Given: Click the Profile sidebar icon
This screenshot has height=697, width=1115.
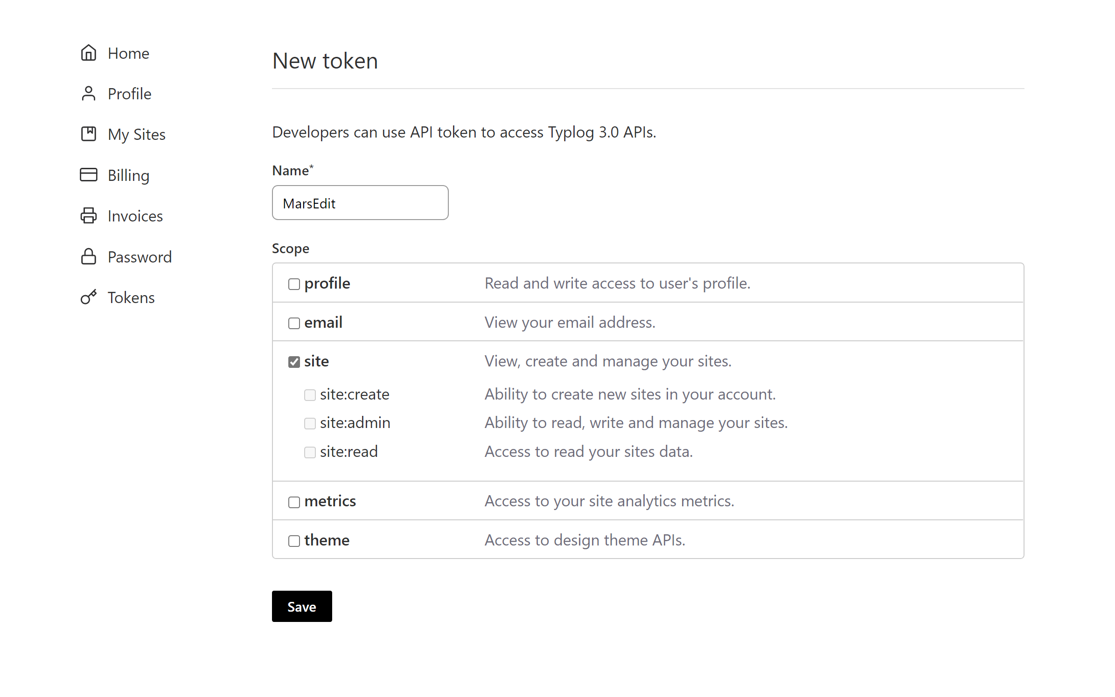Looking at the screenshot, I should tap(88, 94).
